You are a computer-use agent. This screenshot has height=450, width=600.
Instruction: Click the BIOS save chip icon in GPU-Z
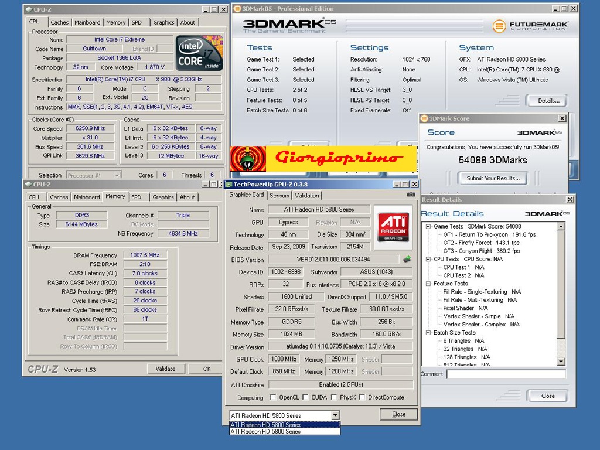tap(407, 260)
